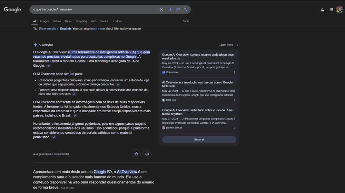Screen dimensions: 345x193
Task: Click 'O AI Overview pode ser útil para:' text
Action: 58,74
